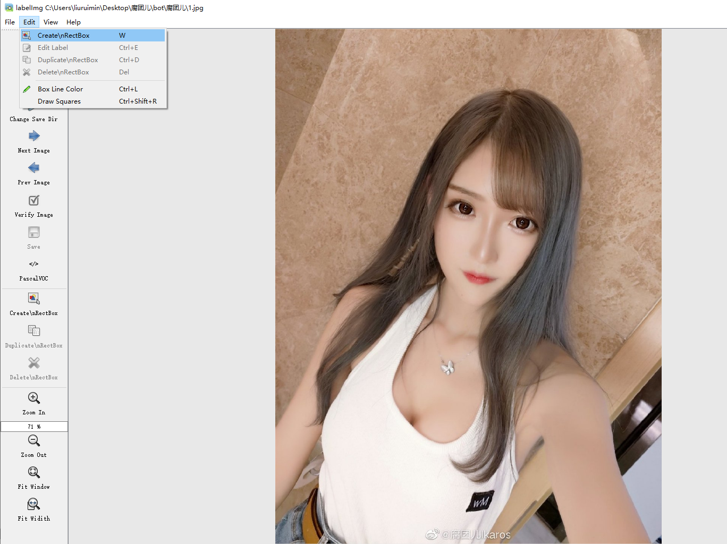Click the Prev Image text label
Screen dimensions: 727x544
click(x=34, y=183)
